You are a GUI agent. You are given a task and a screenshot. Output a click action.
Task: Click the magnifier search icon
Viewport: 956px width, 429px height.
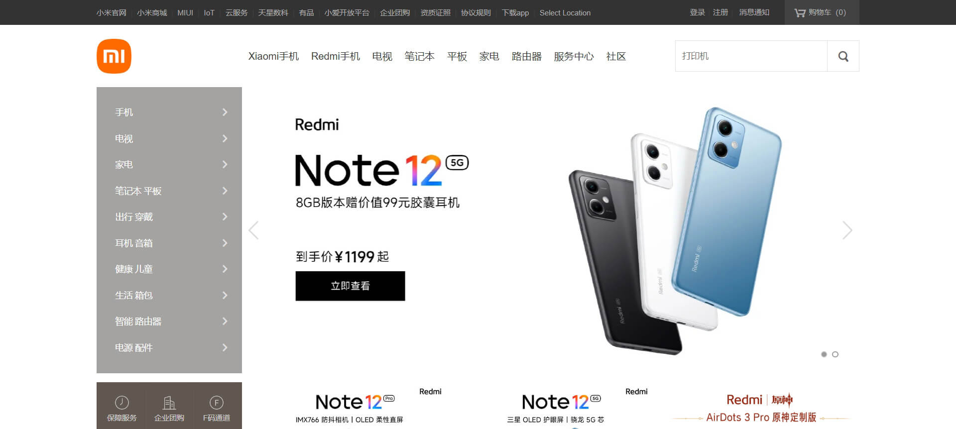(843, 56)
